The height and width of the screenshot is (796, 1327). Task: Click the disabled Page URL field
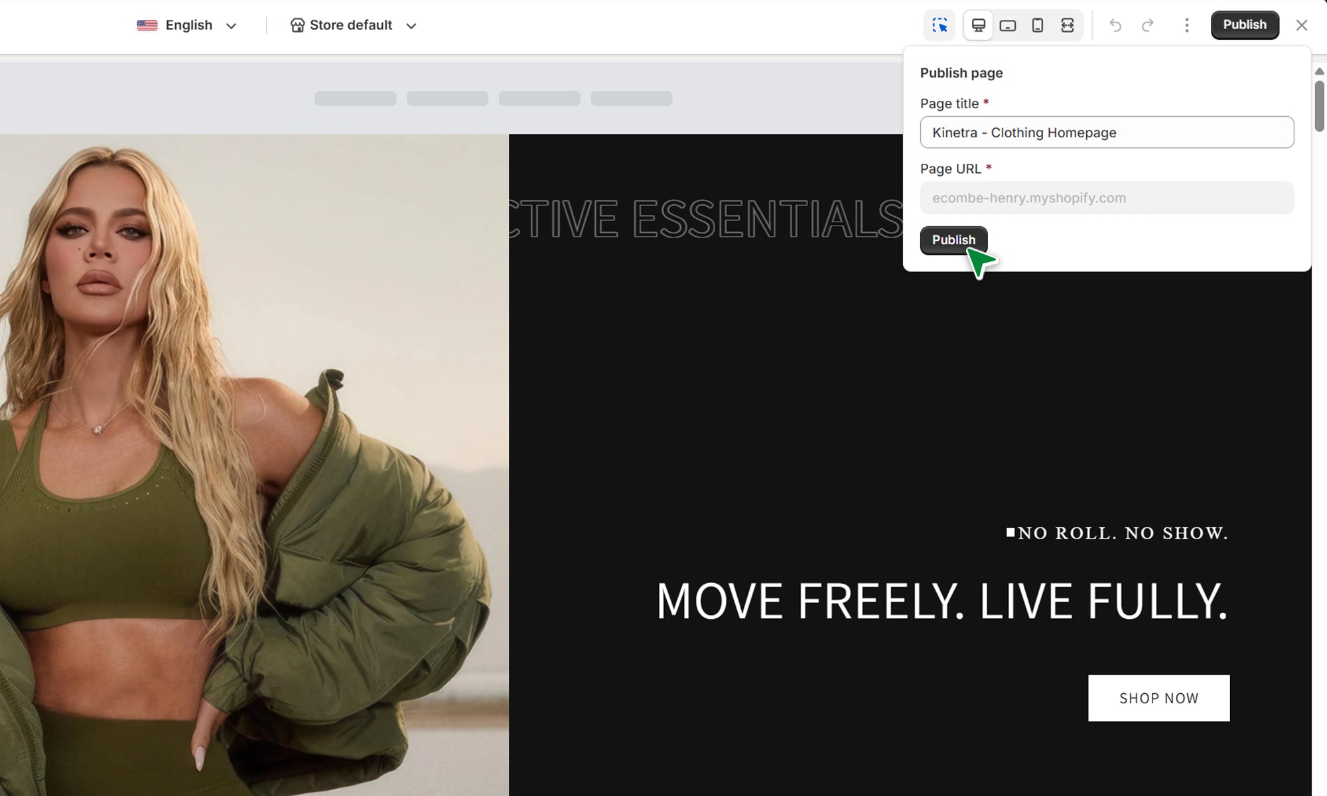(1107, 198)
